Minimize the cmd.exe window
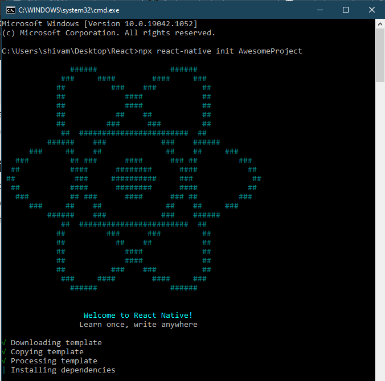 point(320,10)
